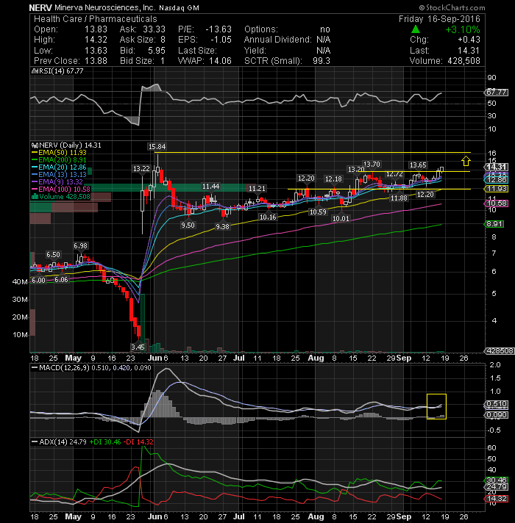Click the 9.50 price label
Image resolution: width=515 pixels, height=523 pixels.
point(188,226)
